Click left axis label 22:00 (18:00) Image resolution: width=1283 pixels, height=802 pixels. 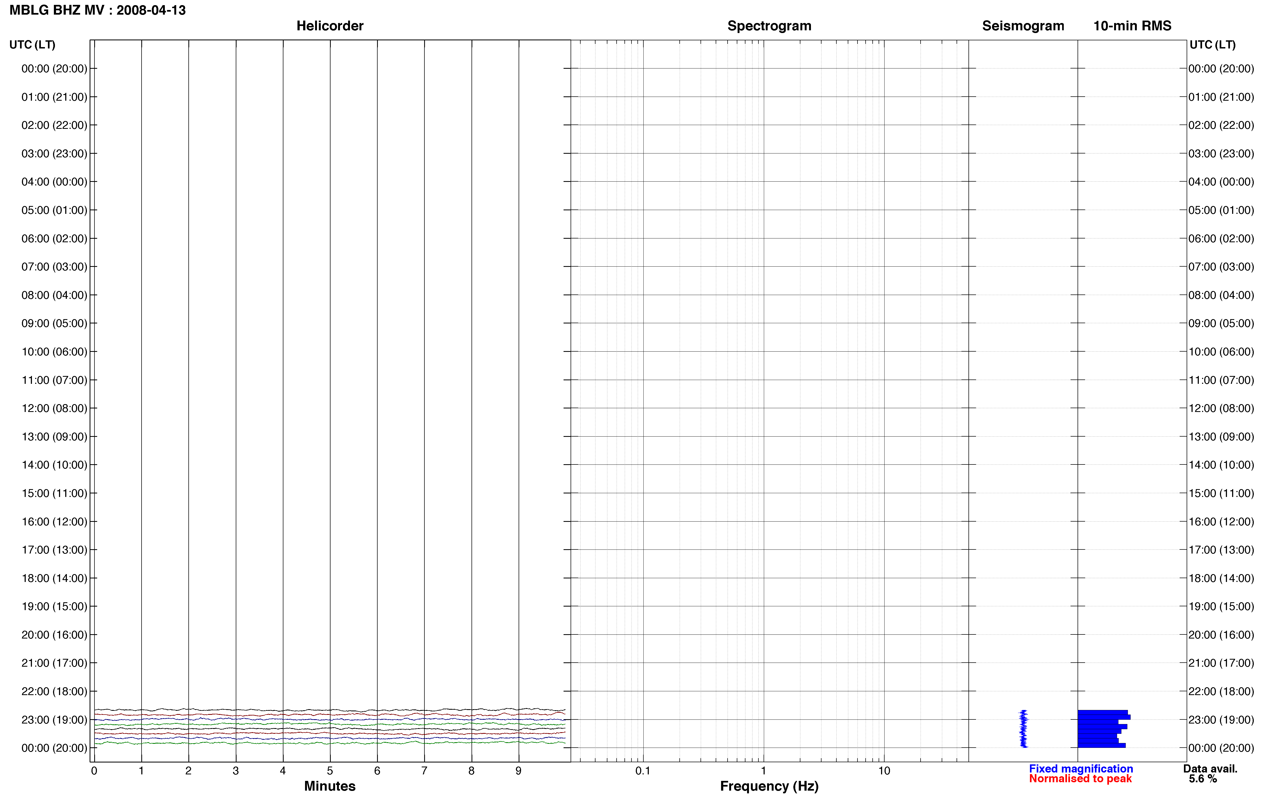(54, 691)
